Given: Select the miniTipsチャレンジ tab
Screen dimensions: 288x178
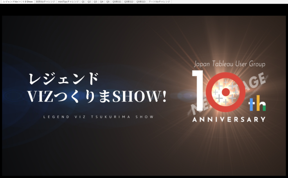Looking at the screenshot, I should coord(68,2).
